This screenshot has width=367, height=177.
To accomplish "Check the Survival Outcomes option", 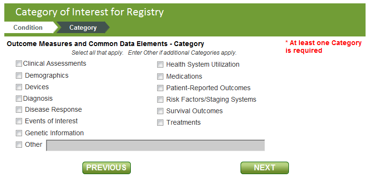I will [x=160, y=111].
